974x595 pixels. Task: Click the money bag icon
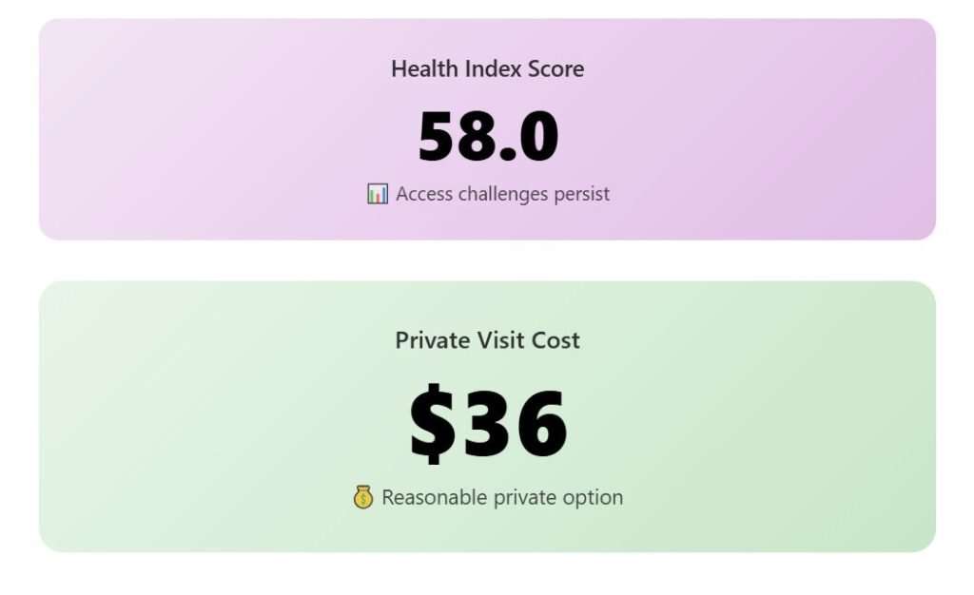362,497
